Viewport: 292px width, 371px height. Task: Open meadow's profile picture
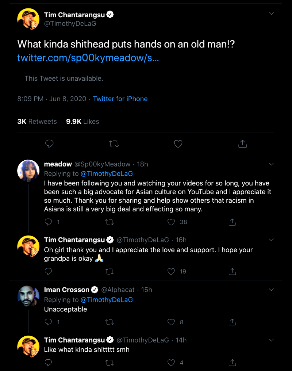point(28,171)
